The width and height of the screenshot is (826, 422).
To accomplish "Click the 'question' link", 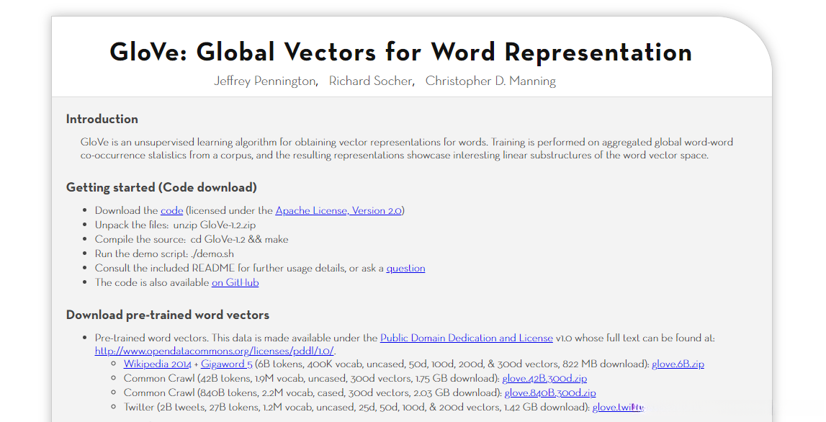I will coord(405,268).
